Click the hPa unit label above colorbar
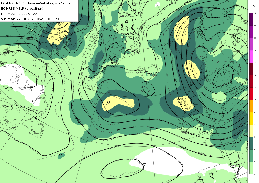This screenshot has height=183, width=259. click(x=253, y=6)
